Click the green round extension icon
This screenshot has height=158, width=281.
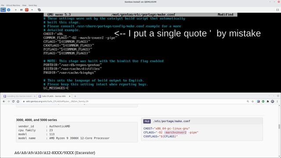click(263, 101)
